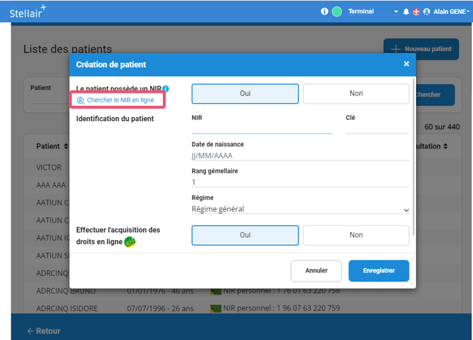The image size is (473, 340).
Task: Click the green online rights acquisition icon
Action: coord(129,241)
